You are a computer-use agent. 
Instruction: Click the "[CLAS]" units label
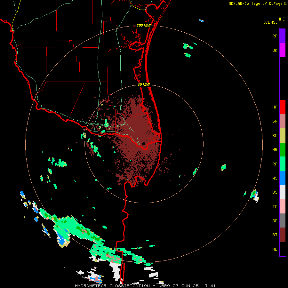click(x=270, y=22)
